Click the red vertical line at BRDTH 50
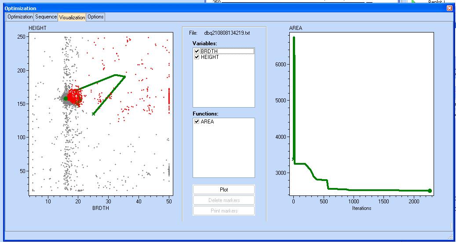 pyautogui.click(x=169, y=100)
